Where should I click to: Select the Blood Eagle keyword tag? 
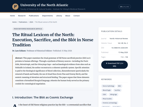tap(107, 90)
